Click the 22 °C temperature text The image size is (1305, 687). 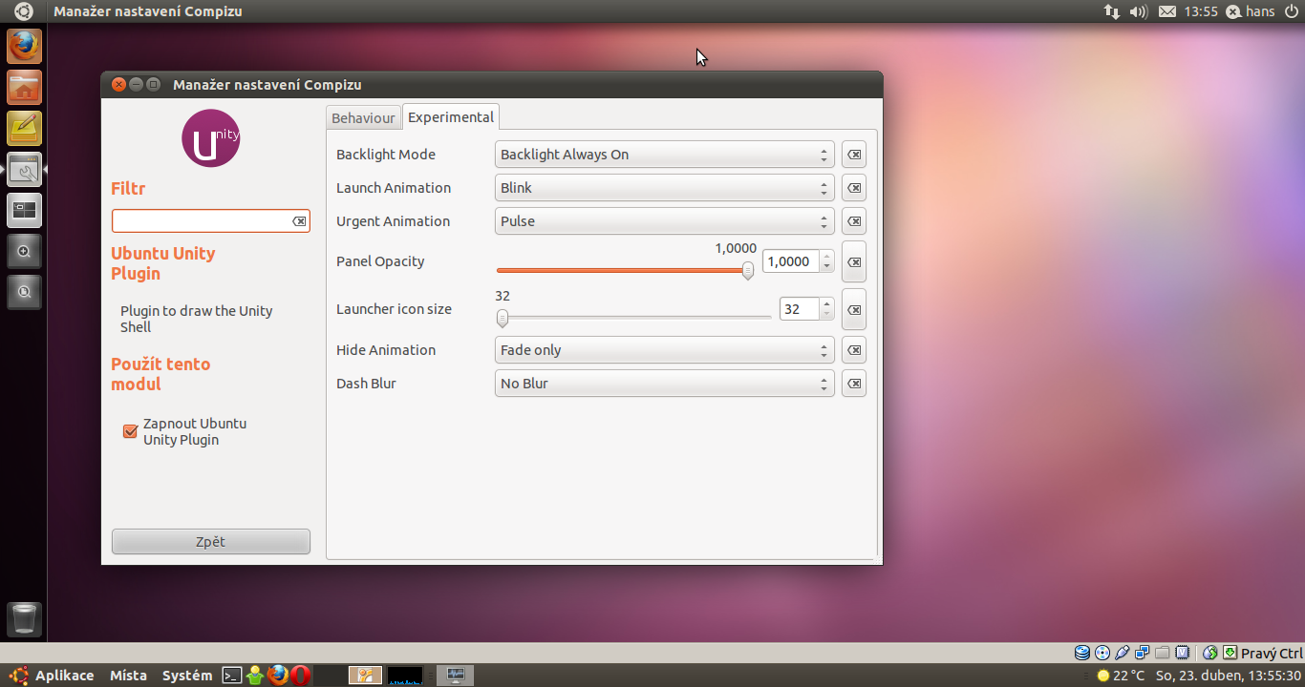[1128, 676]
